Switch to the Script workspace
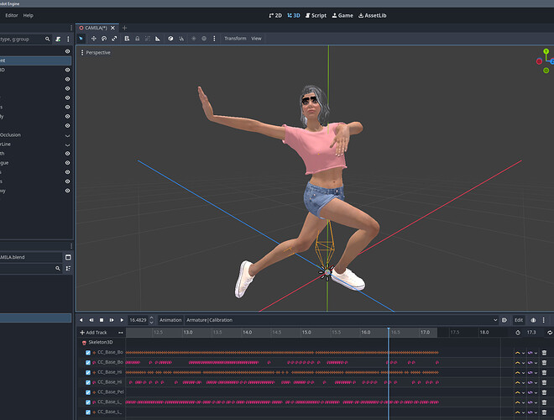The width and height of the screenshot is (554, 420). (x=316, y=16)
